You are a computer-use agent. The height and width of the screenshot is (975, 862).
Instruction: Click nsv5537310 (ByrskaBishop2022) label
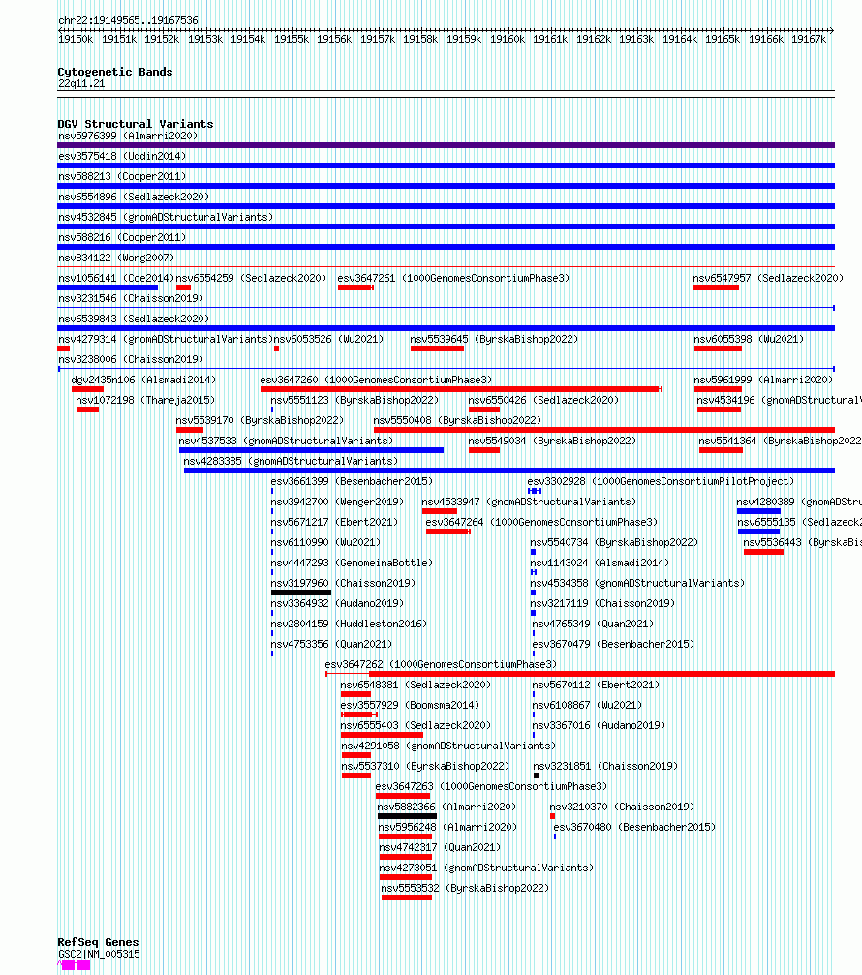[425, 766]
